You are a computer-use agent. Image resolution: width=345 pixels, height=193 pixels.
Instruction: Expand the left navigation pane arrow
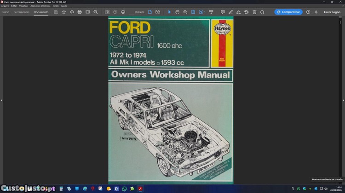click(x=1, y=100)
